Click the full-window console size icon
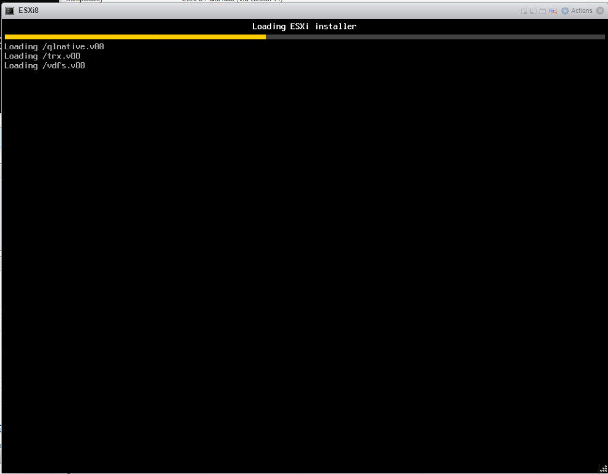This screenshot has height=474, width=608. tap(543, 11)
